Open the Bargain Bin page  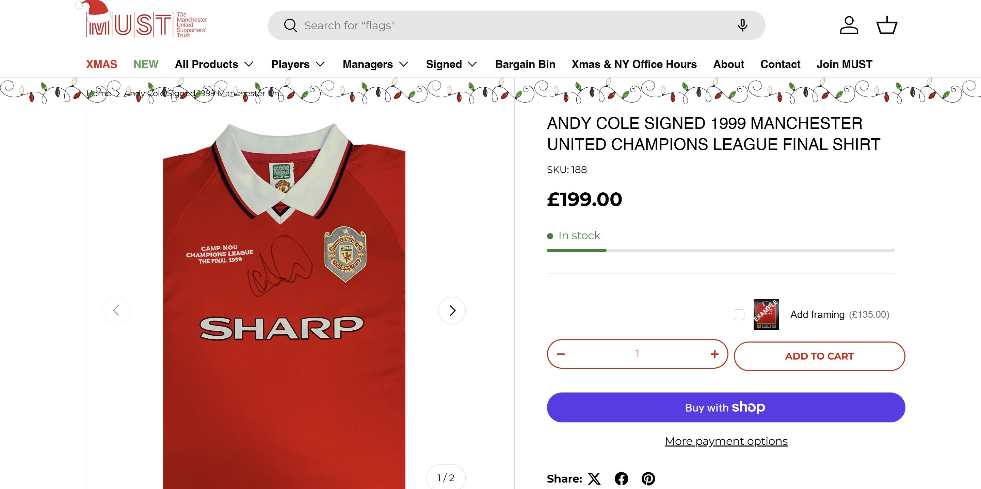525,64
